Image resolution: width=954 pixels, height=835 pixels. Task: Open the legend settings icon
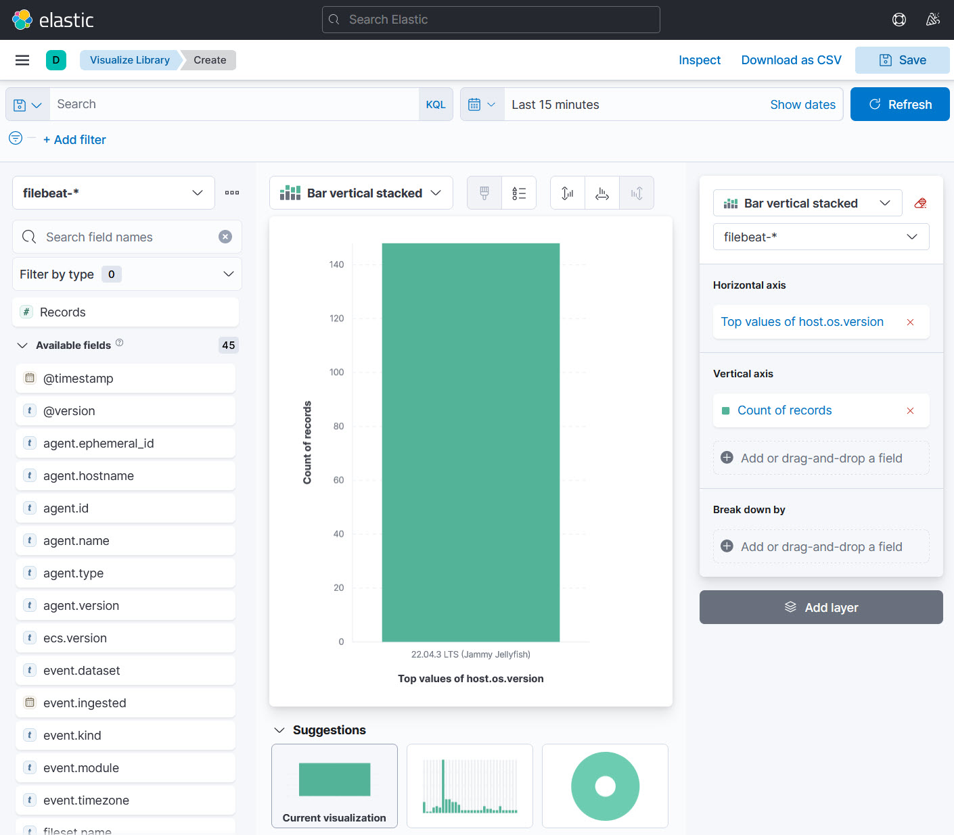(x=519, y=193)
